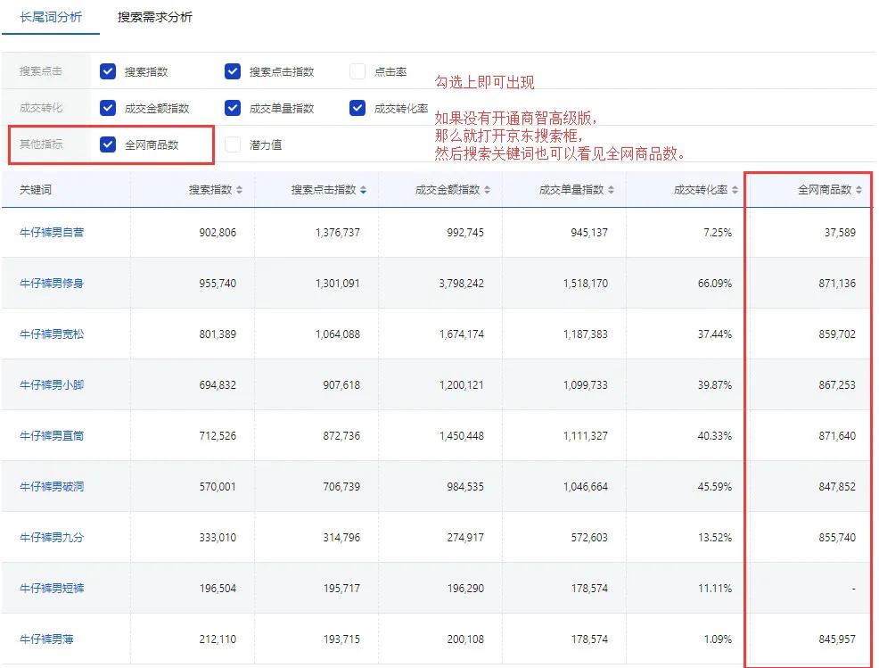Enable the 点击率 checkbox

pos(357,71)
